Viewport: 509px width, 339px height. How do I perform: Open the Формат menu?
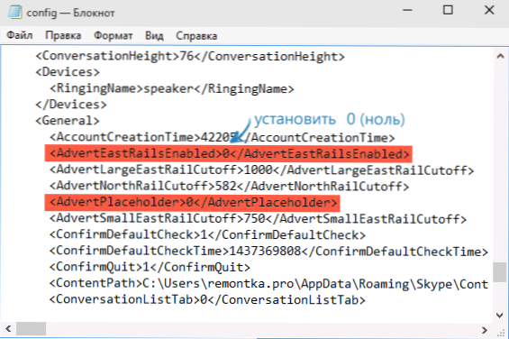(113, 35)
